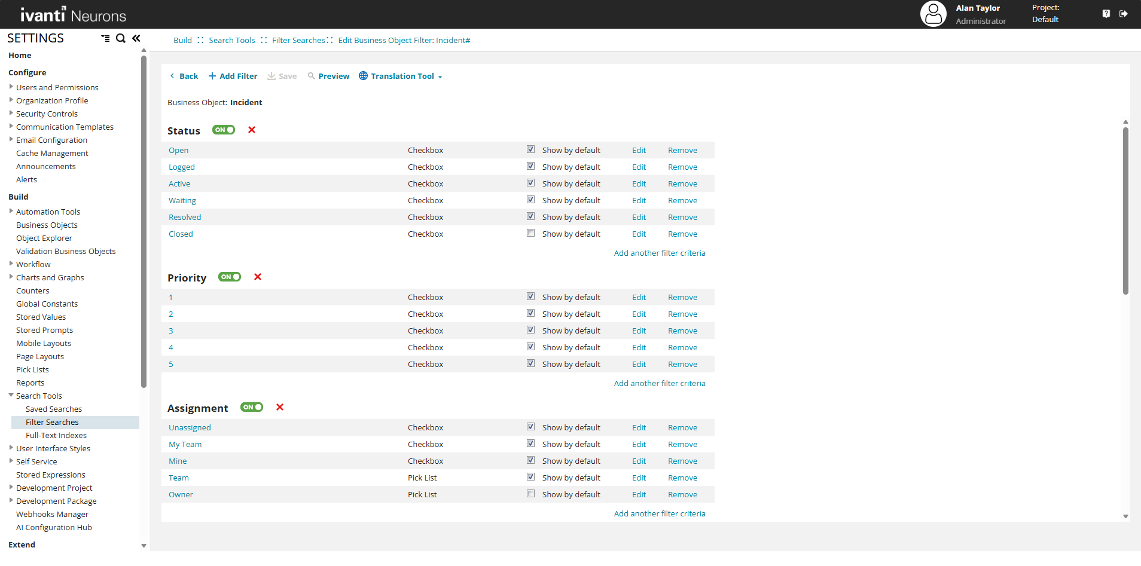Check Show by default for Closed
1141x566 pixels.
coord(530,233)
